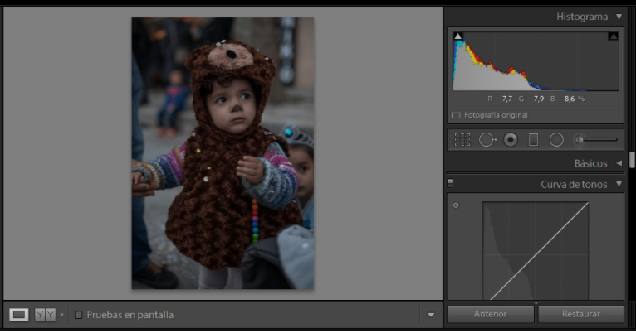Switch to Before/After YY view
636x333 pixels.
(x=45, y=315)
